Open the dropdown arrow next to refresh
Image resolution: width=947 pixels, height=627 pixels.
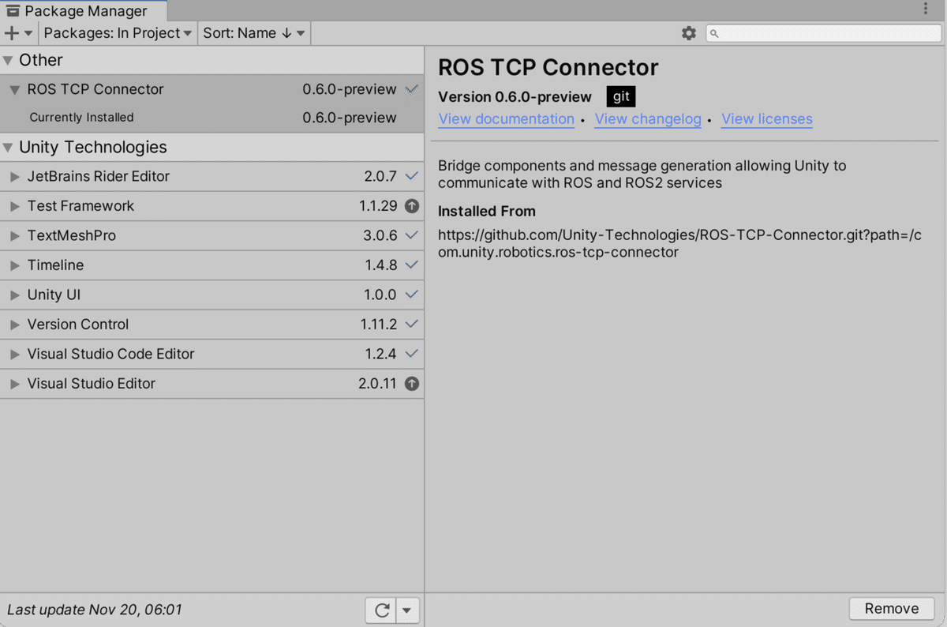407,610
